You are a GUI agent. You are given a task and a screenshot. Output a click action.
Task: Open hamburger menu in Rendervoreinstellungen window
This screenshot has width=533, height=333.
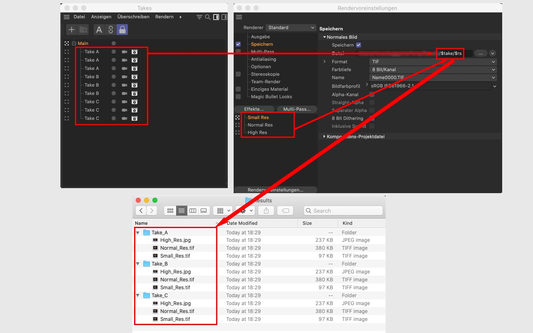pos(239,17)
